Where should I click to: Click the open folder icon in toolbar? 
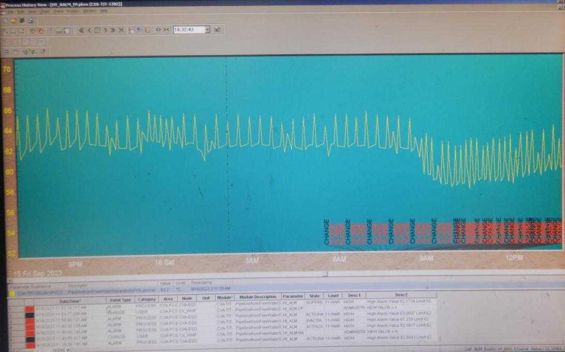[x=13, y=21]
